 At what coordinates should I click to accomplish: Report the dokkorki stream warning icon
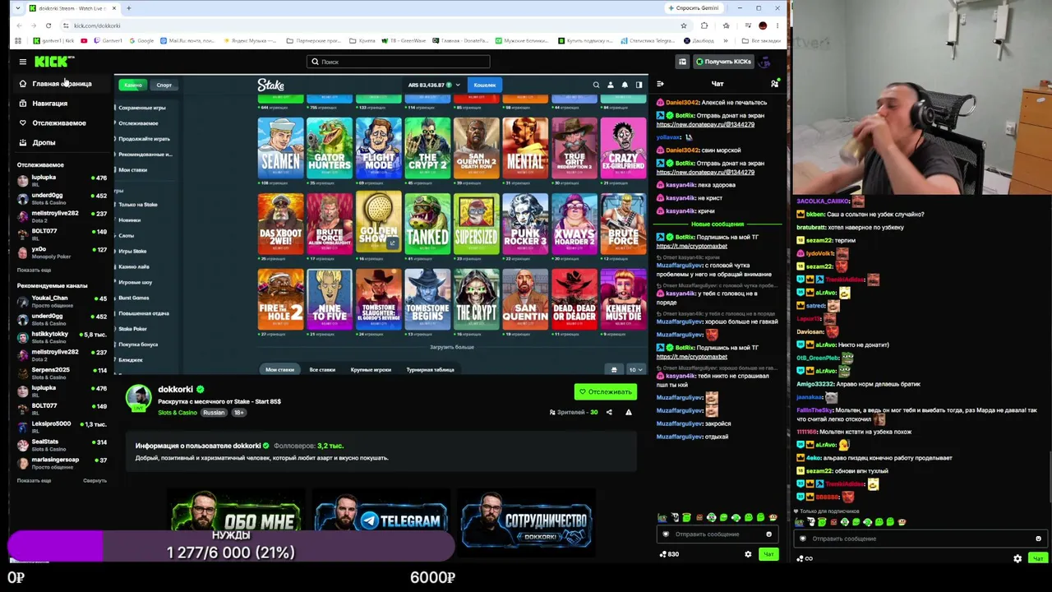629,412
